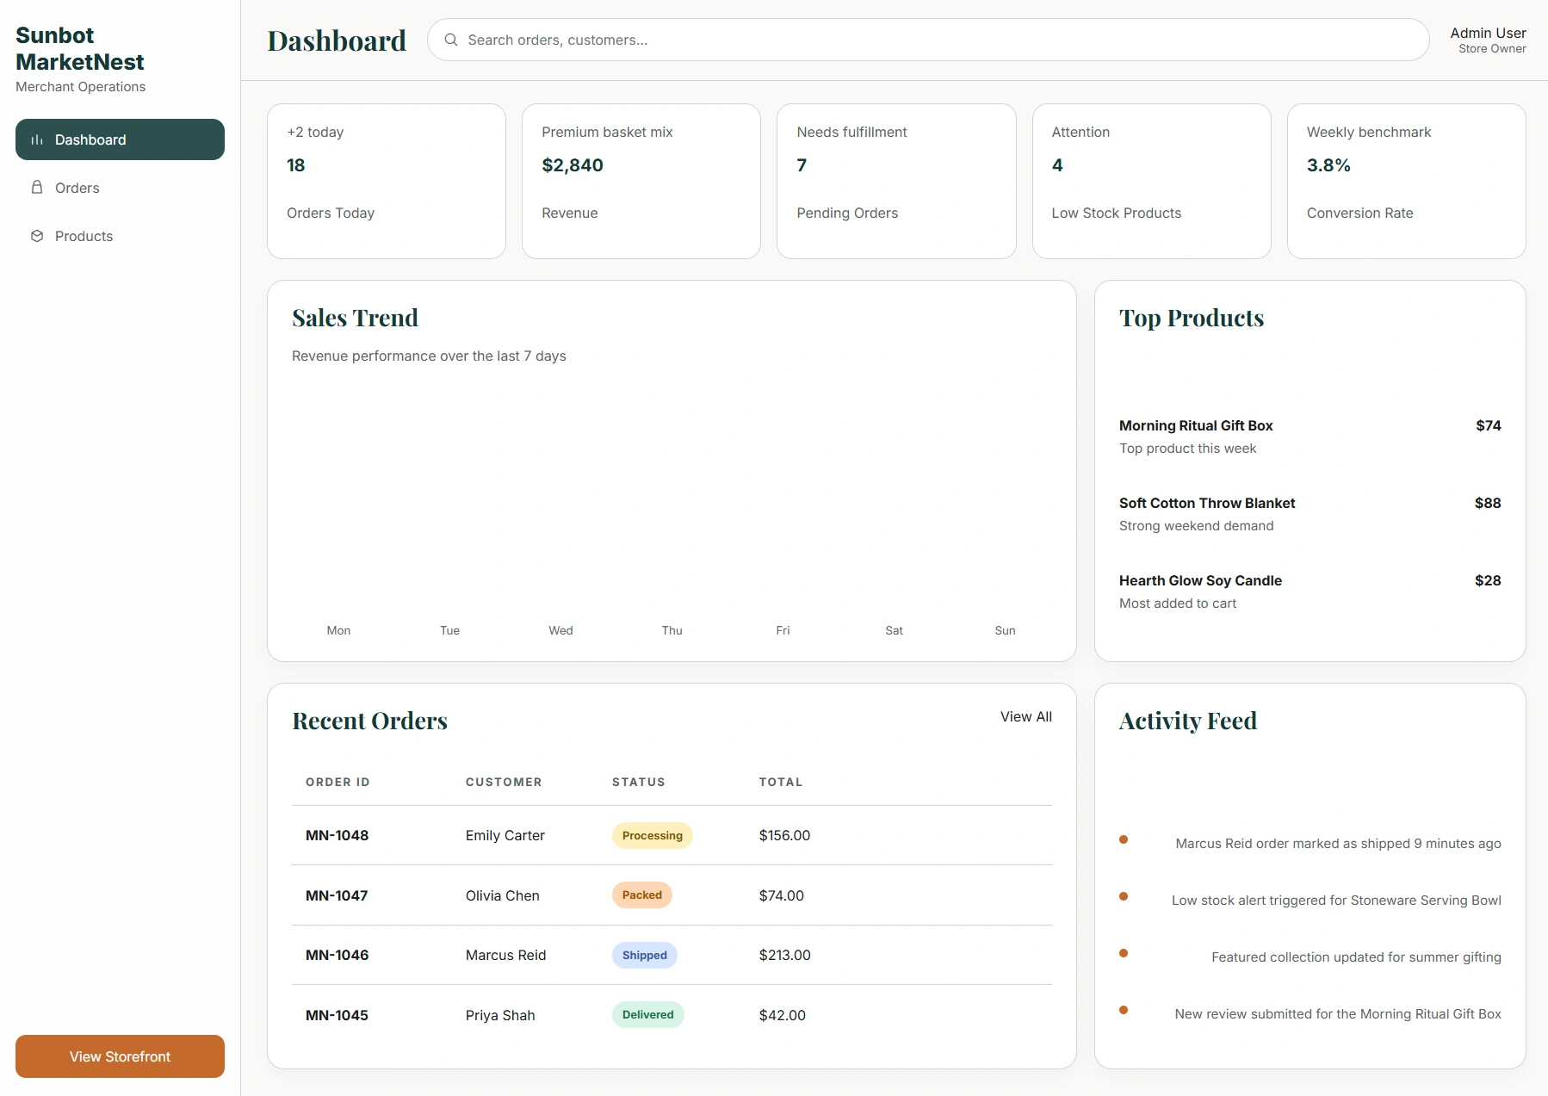The width and height of the screenshot is (1548, 1096).
Task: Click order ID MN-1046
Action: click(x=337, y=955)
